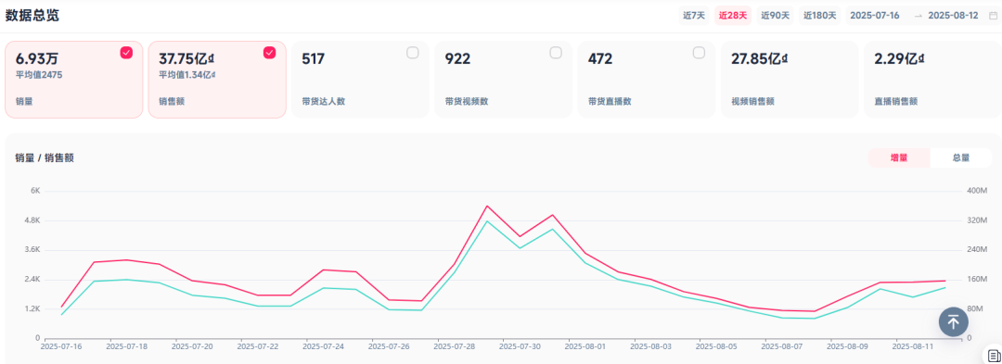Click the 平均值1.34亿 text

[187, 75]
